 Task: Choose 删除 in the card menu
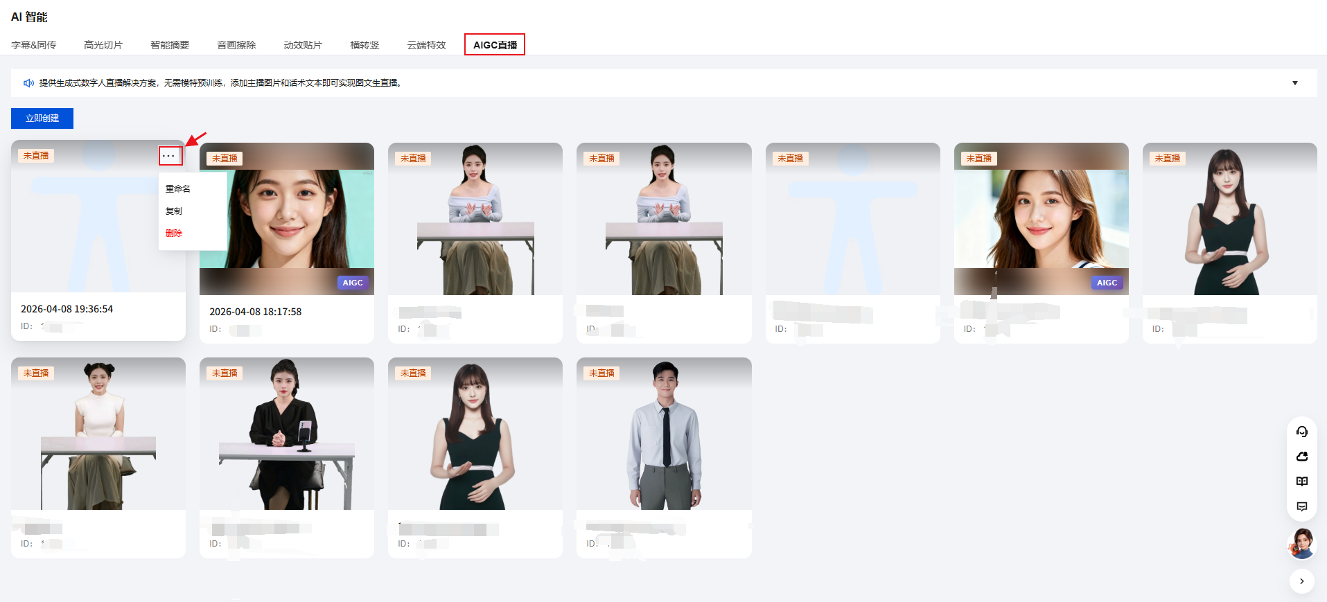tap(174, 233)
